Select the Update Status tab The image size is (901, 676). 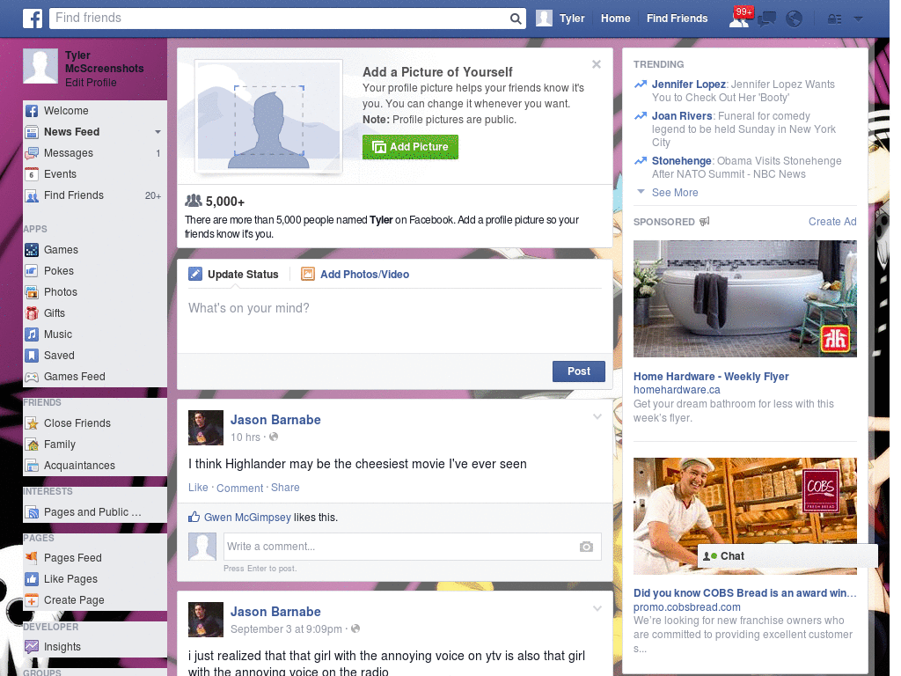click(x=234, y=275)
